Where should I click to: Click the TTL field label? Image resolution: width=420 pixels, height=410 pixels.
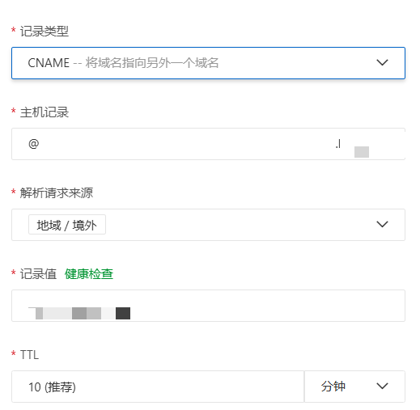click(29, 355)
